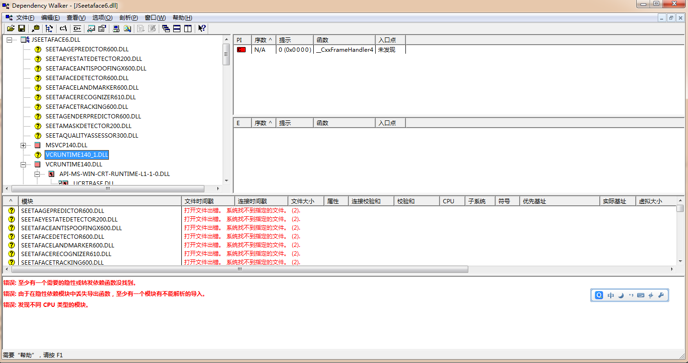Collapse the API-MS-WIN-CRT-RUNTIME-L1-1-0.DLL node
Image resolution: width=688 pixels, height=363 pixels.
37,174
